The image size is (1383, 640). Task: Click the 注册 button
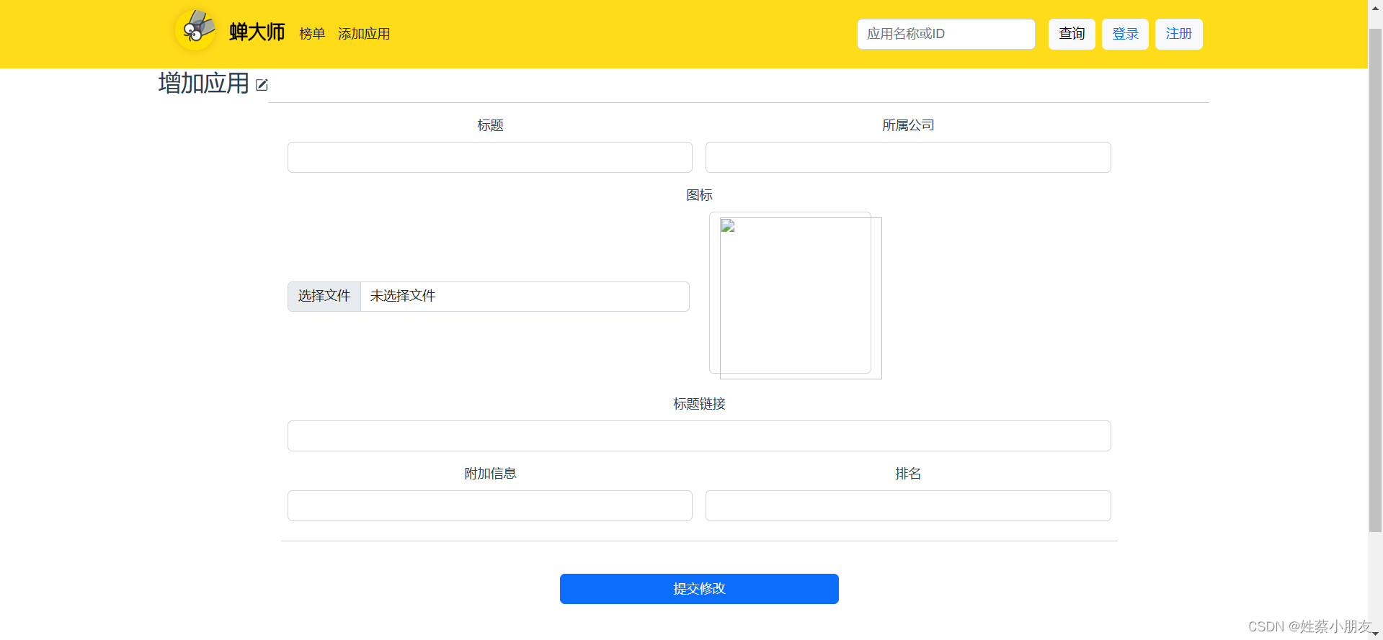tap(1178, 34)
